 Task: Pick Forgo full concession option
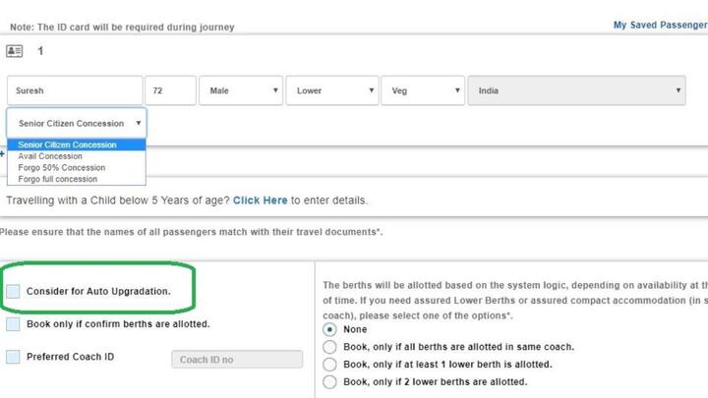pyautogui.click(x=57, y=180)
